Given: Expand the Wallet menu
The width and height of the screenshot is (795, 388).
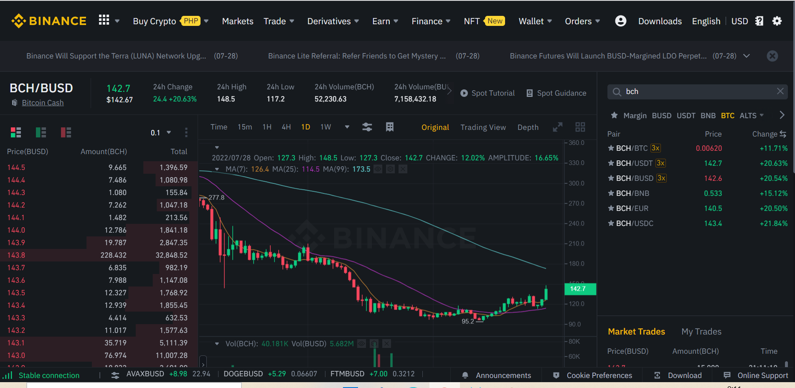Looking at the screenshot, I should pos(535,21).
